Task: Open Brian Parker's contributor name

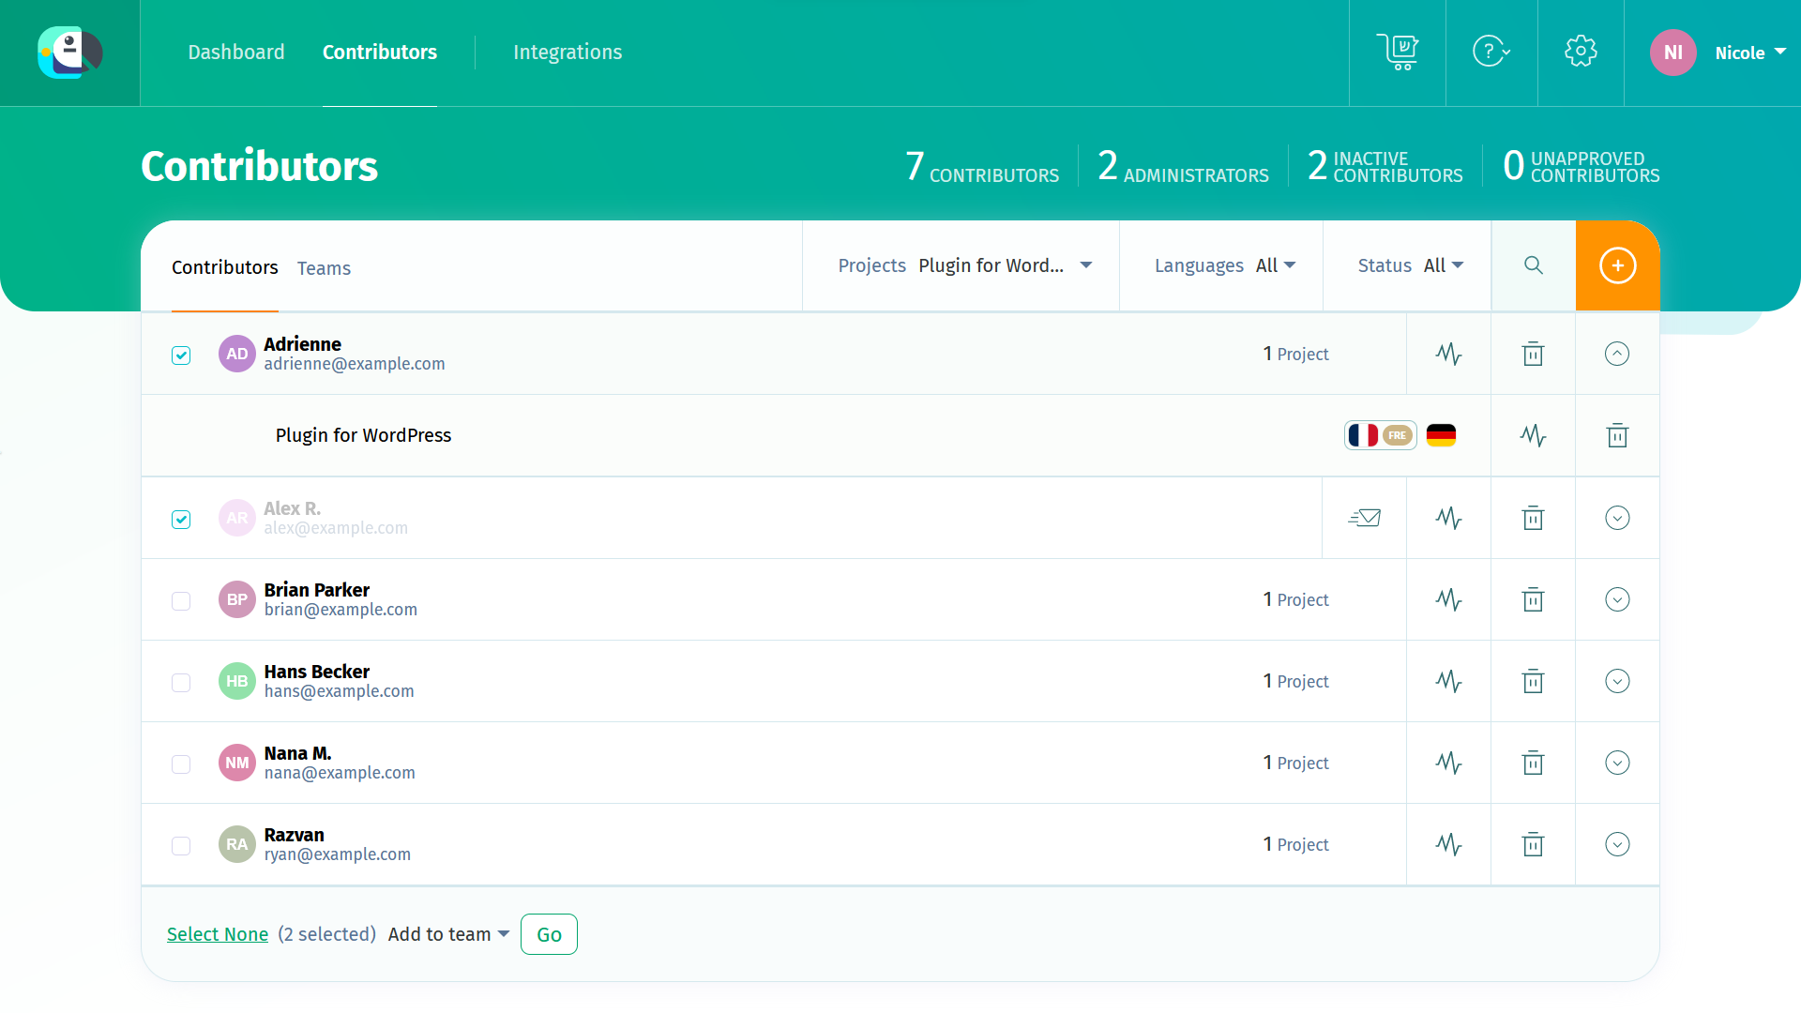Action: coord(317,590)
